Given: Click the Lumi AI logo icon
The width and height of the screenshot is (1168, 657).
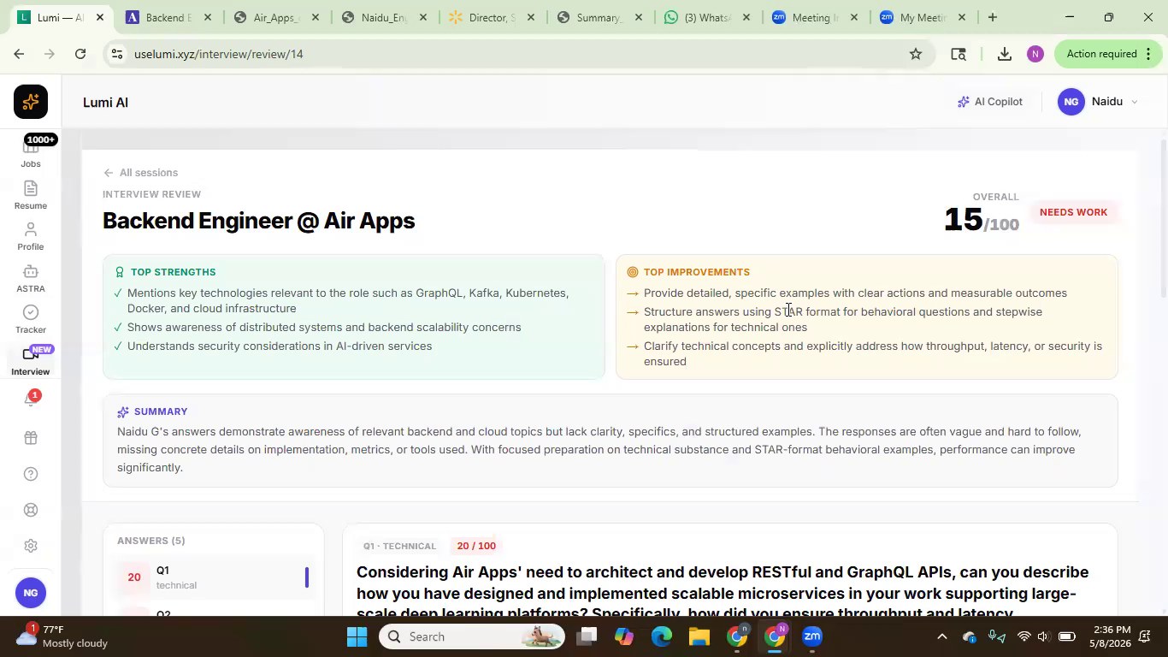Looking at the screenshot, I should point(31,102).
